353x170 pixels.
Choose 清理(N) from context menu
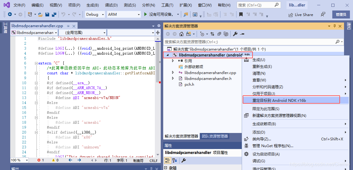point(259,73)
